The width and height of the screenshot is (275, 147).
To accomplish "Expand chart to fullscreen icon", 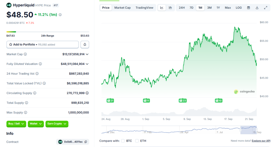I will point(266,8).
